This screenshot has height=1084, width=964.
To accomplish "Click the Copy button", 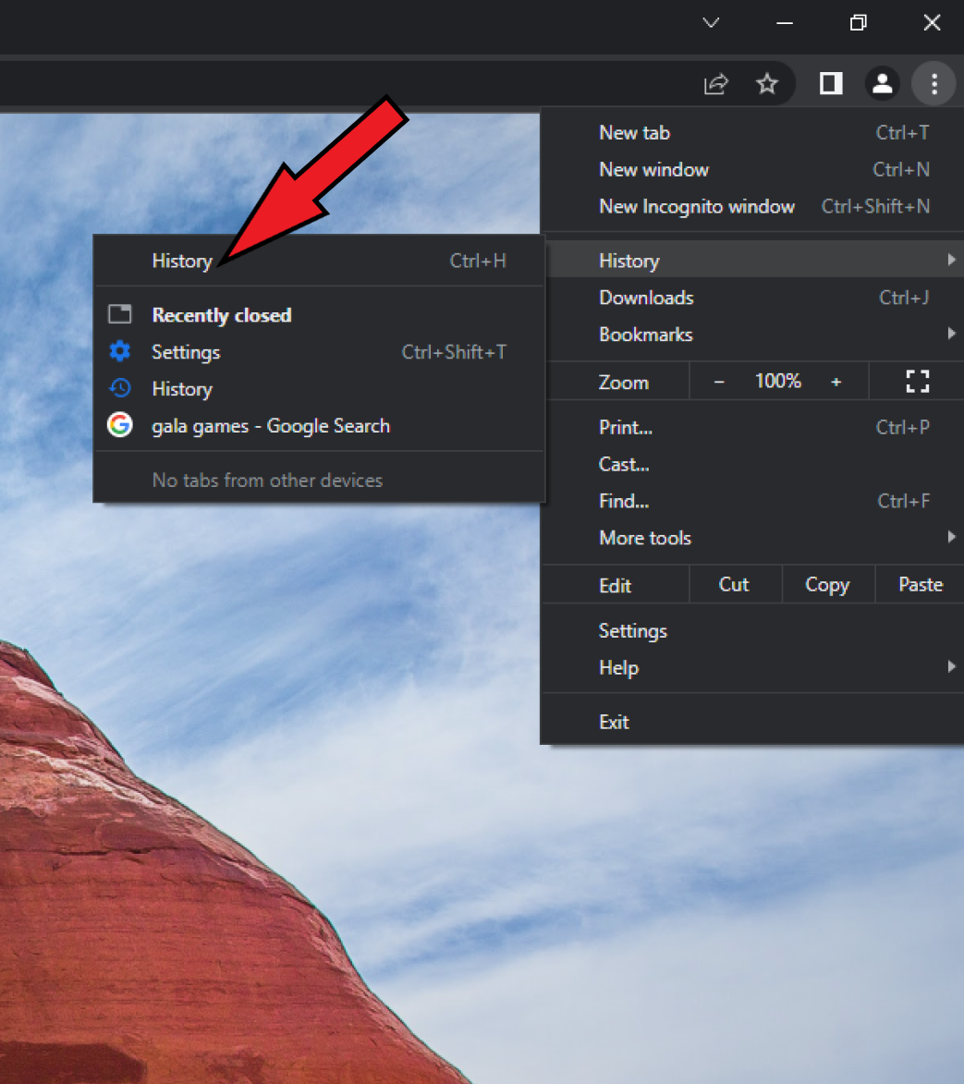I will pos(827,584).
